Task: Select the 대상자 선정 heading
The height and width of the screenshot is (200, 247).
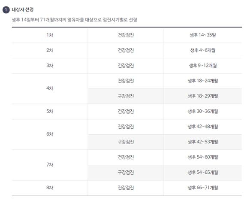Action: 23,9
